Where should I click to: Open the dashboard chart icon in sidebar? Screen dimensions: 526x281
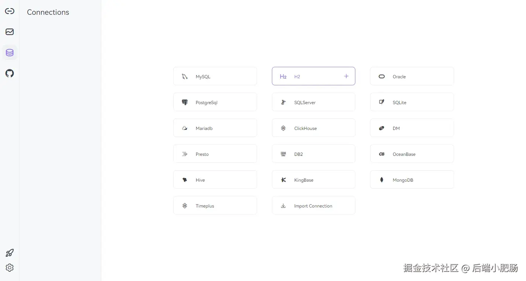click(10, 32)
